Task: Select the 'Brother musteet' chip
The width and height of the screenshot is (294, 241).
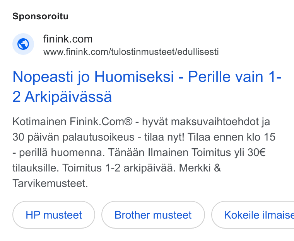Action: [153, 215]
